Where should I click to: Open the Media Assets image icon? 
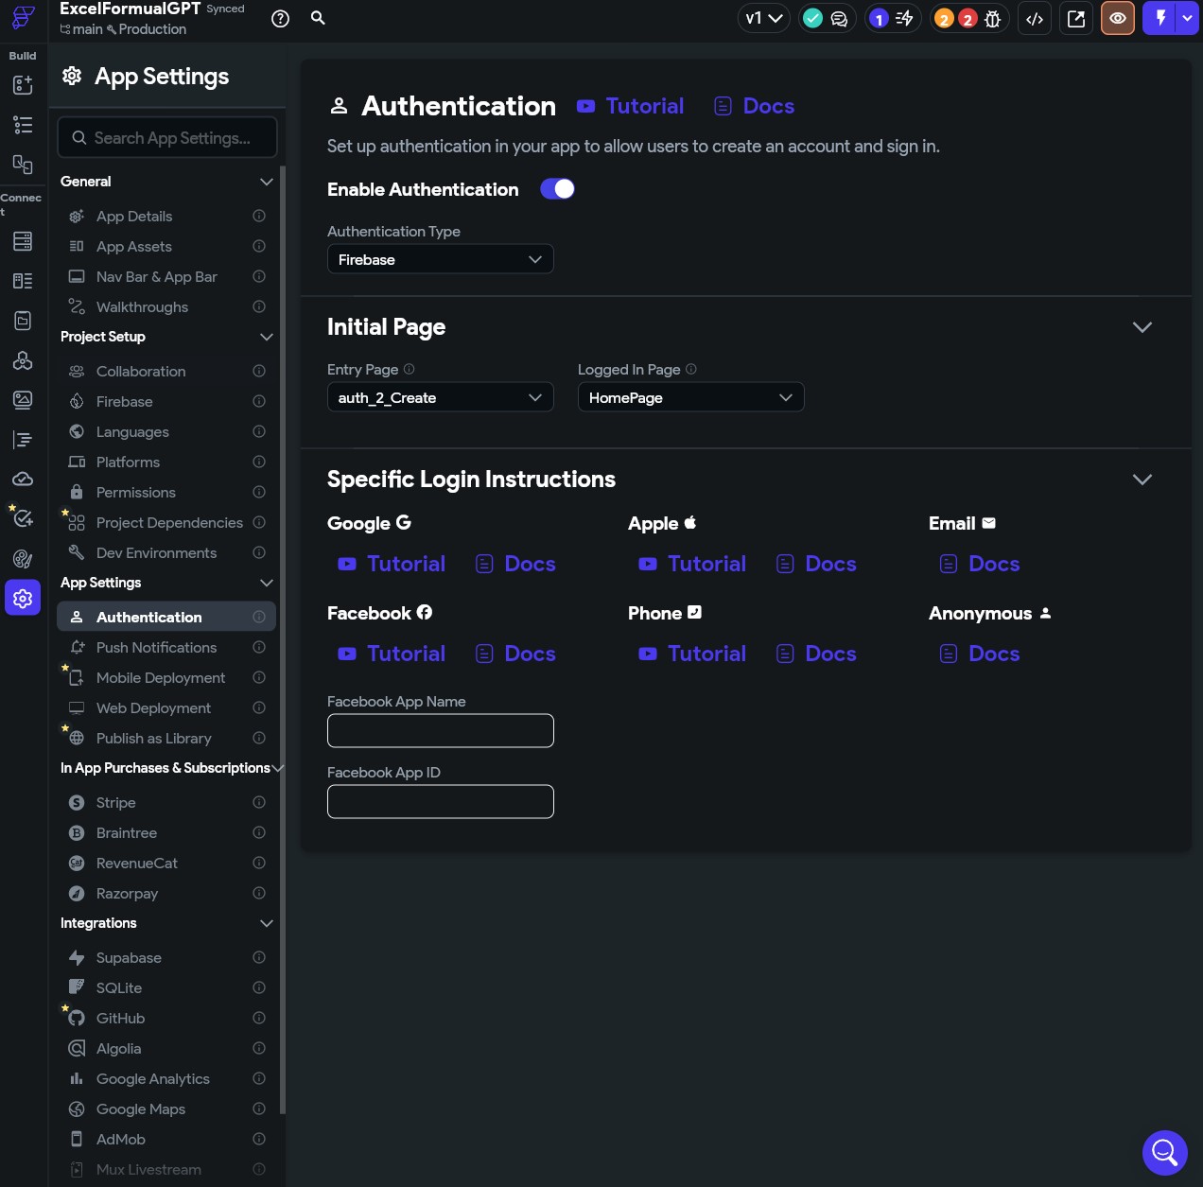[x=23, y=400]
